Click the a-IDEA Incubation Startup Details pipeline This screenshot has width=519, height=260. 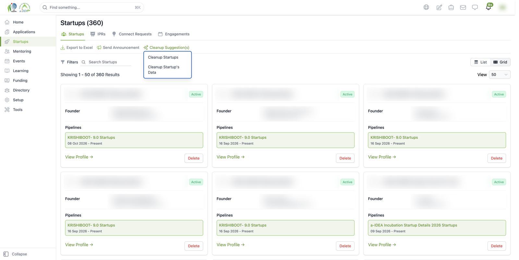coord(437,228)
